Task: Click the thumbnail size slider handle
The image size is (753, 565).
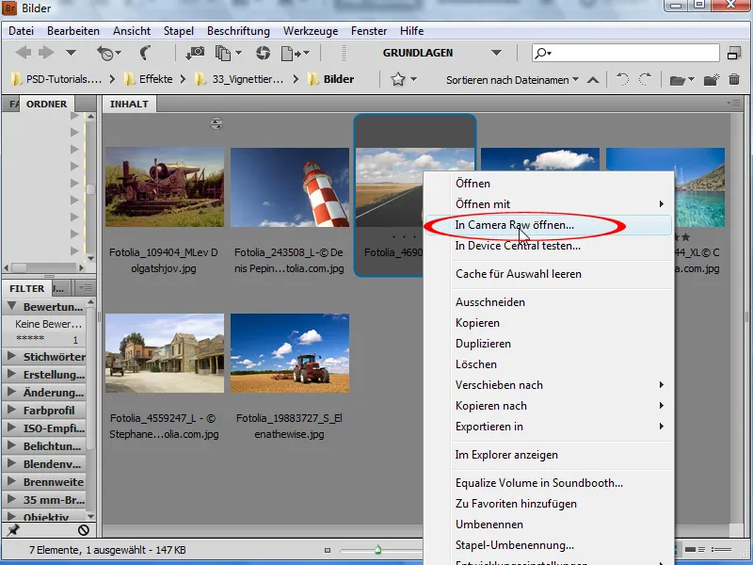Action: point(378,550)
